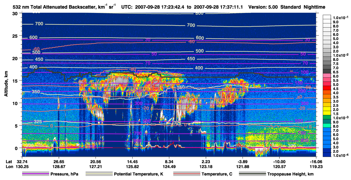Image resolution: width=351 pixels, height=180 pixels.
Task: Click the colorbar swatch labeled 3.5
Action: [x=327, y=97]
